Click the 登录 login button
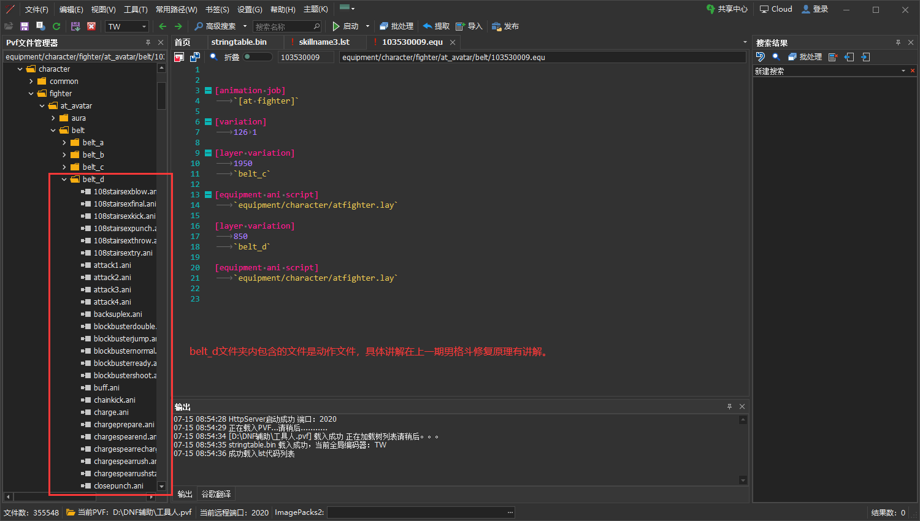Screen dimensions: 920x521 pyautogui.click(x=815, y=9)
